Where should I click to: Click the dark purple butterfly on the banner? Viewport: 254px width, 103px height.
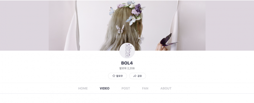point(168,40)
